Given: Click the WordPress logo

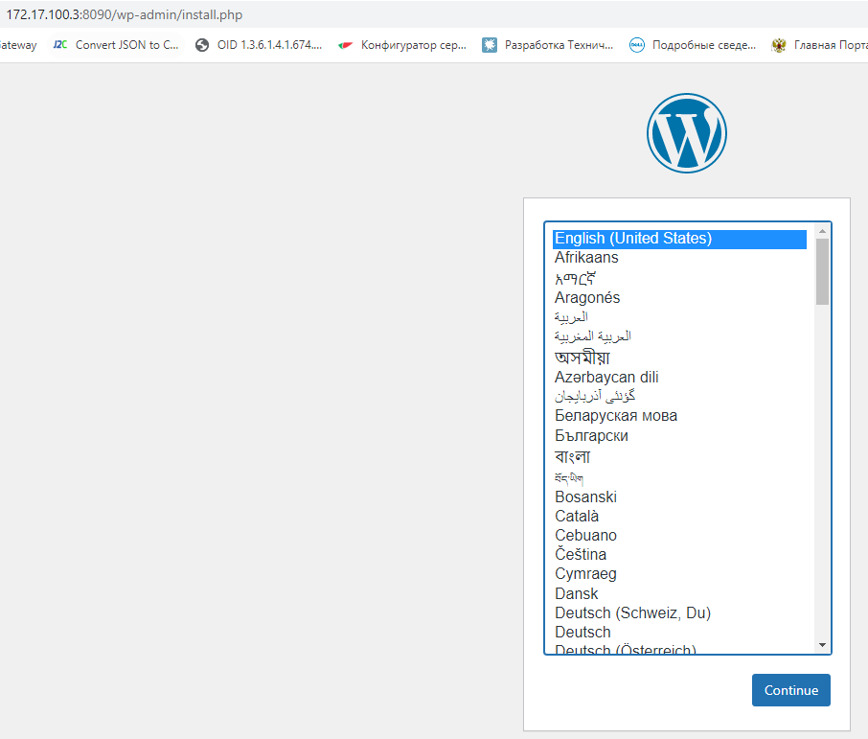Looking at the screenshot, I should pos(686,133).
